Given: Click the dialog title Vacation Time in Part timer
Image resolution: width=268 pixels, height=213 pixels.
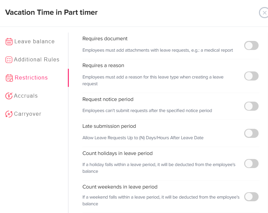Looking at the screenshot, I should pyautogui.click(x=51, y=12).
